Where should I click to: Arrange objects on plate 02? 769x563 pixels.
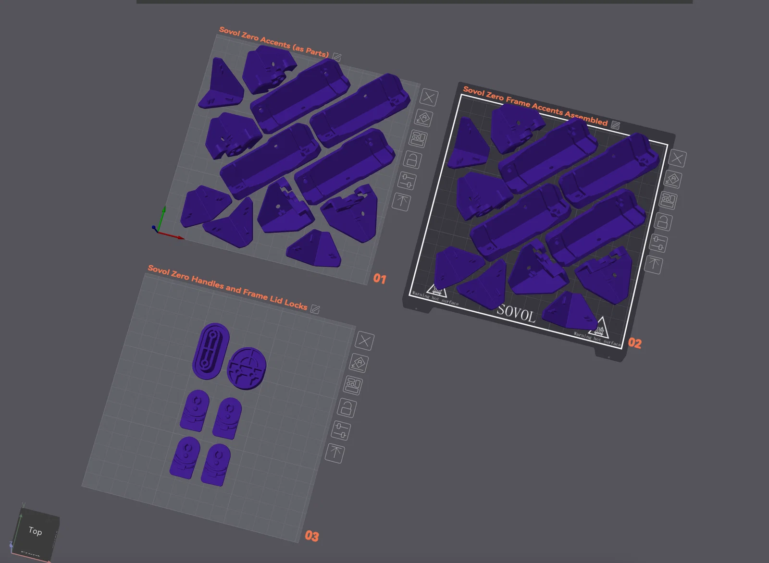(668, 200)
